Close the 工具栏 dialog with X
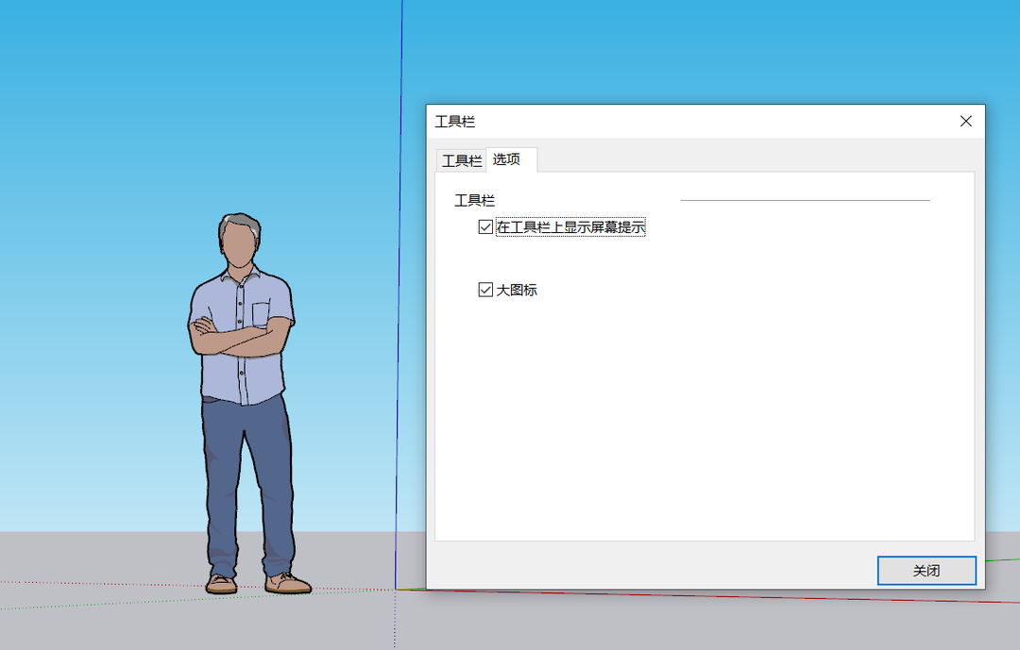 click(965, 121)
